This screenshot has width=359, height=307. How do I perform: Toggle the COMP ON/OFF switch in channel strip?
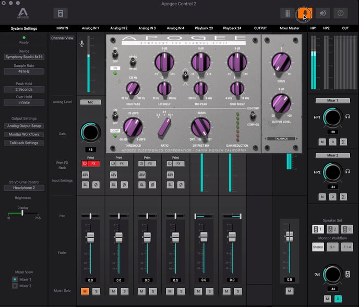(115, 116)
